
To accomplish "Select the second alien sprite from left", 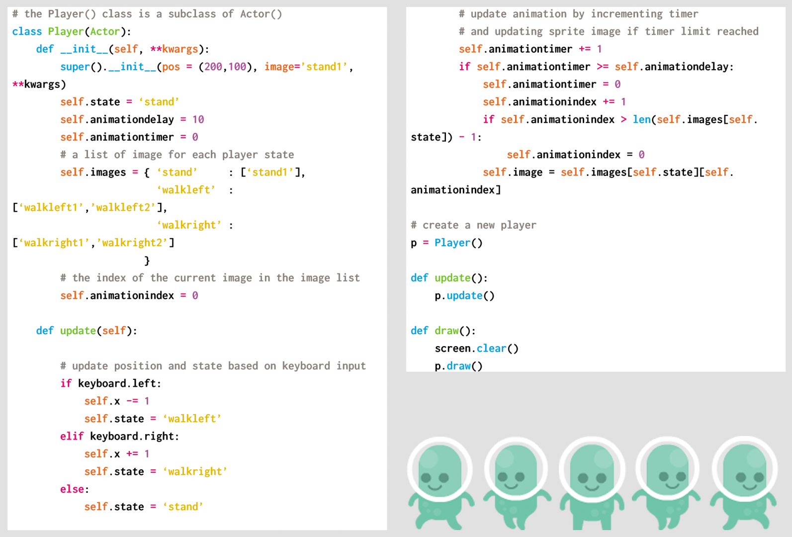I will pyautogui.click(x=517, y=482).
